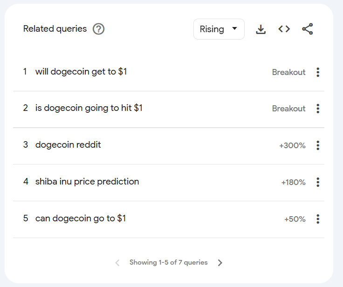Viewport: 343px width, 287px height.
Task: Open the embed code icon
Action: point(284,29)
